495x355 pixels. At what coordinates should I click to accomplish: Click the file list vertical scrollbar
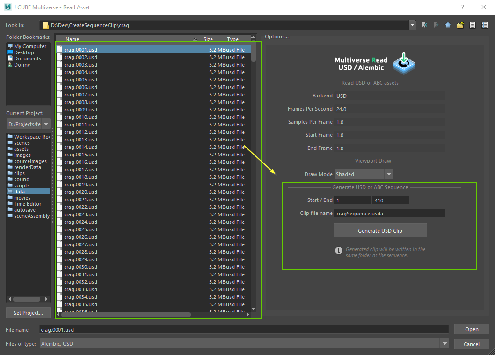[x=253, y=51]
